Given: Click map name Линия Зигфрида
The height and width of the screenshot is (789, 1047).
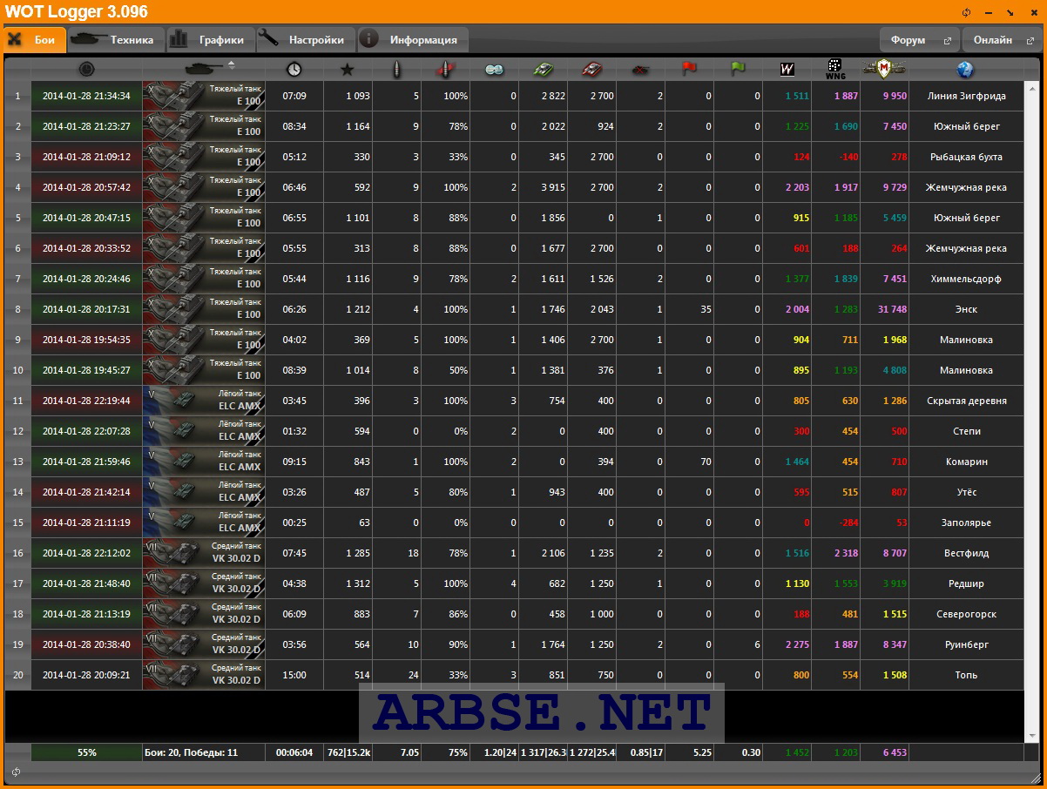Looking at the screenshot, I should [966, 96].
